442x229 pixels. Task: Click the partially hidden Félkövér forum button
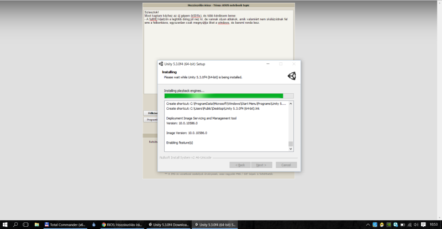click(x=150, y=113)
